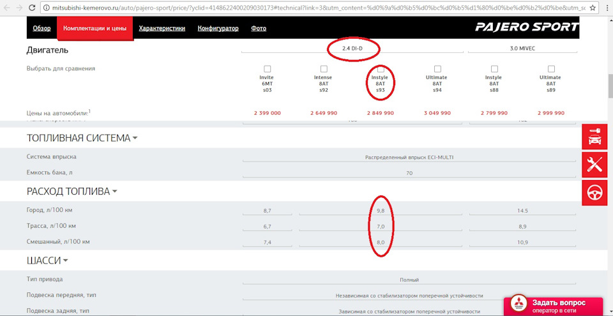Click the Независимая front suspension value
The image size is (613, 316).
click(409, 296)
